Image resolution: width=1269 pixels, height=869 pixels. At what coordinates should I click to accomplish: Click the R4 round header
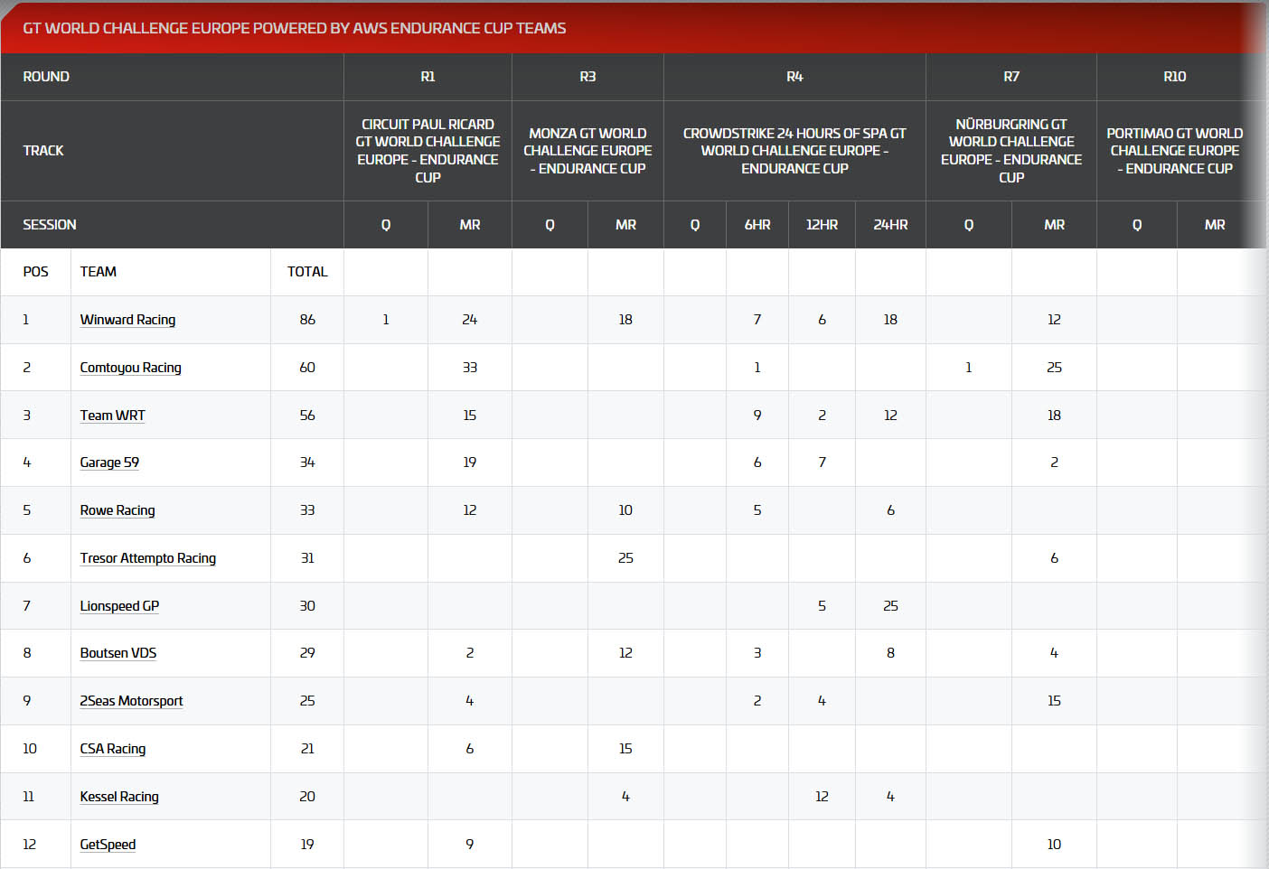[794, 77]
